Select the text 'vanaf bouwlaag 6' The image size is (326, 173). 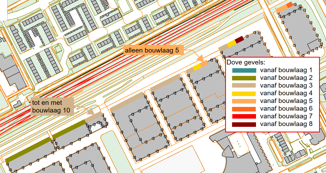286,109
